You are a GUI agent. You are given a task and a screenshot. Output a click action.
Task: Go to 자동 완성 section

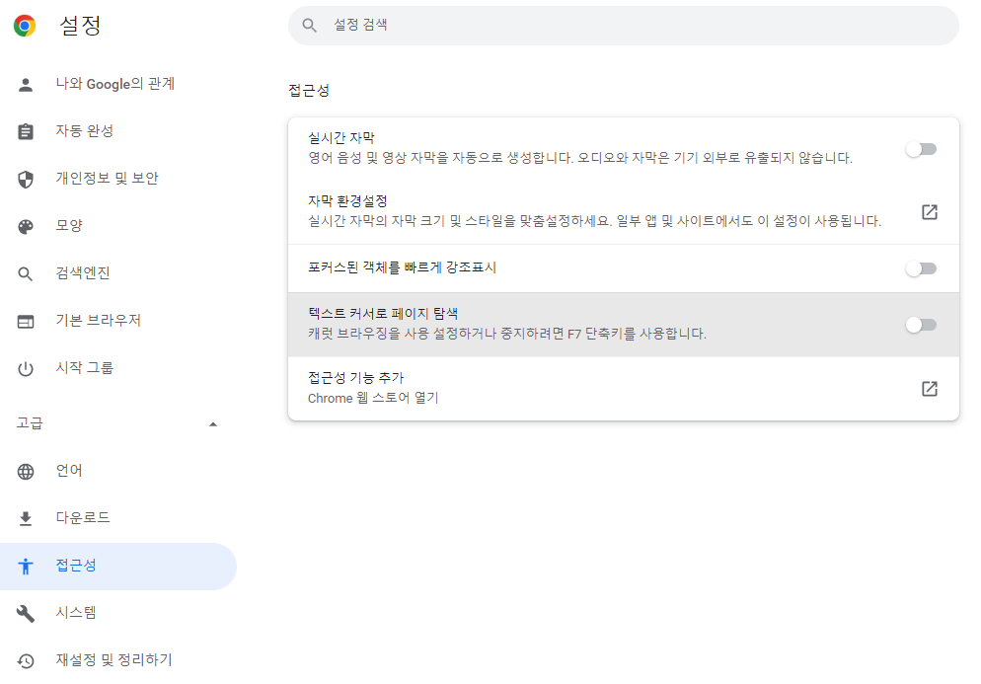[118, 131]
